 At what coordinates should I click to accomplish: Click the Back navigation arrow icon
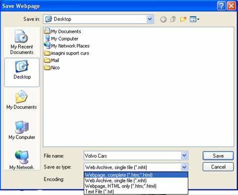[163, 19]
